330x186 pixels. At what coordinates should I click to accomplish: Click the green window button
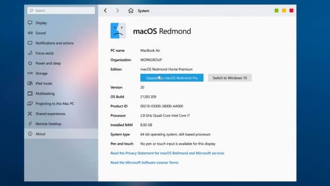[276, 10]
